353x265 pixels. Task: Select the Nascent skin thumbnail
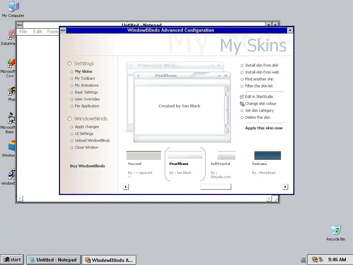[x=144, y=155]
